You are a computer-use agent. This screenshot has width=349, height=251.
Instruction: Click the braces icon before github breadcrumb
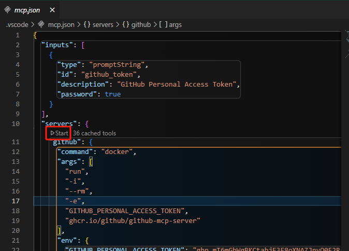[125, 24]
